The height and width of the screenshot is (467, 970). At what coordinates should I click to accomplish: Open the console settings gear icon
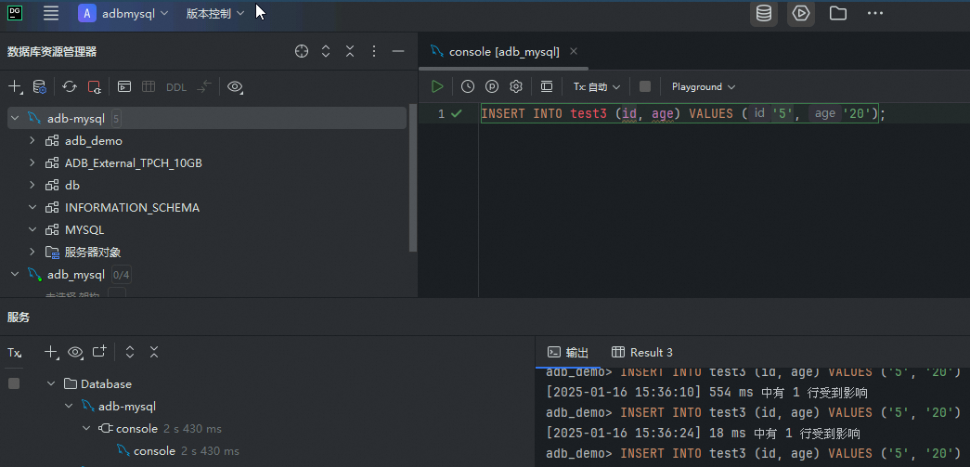coord(516,86)
